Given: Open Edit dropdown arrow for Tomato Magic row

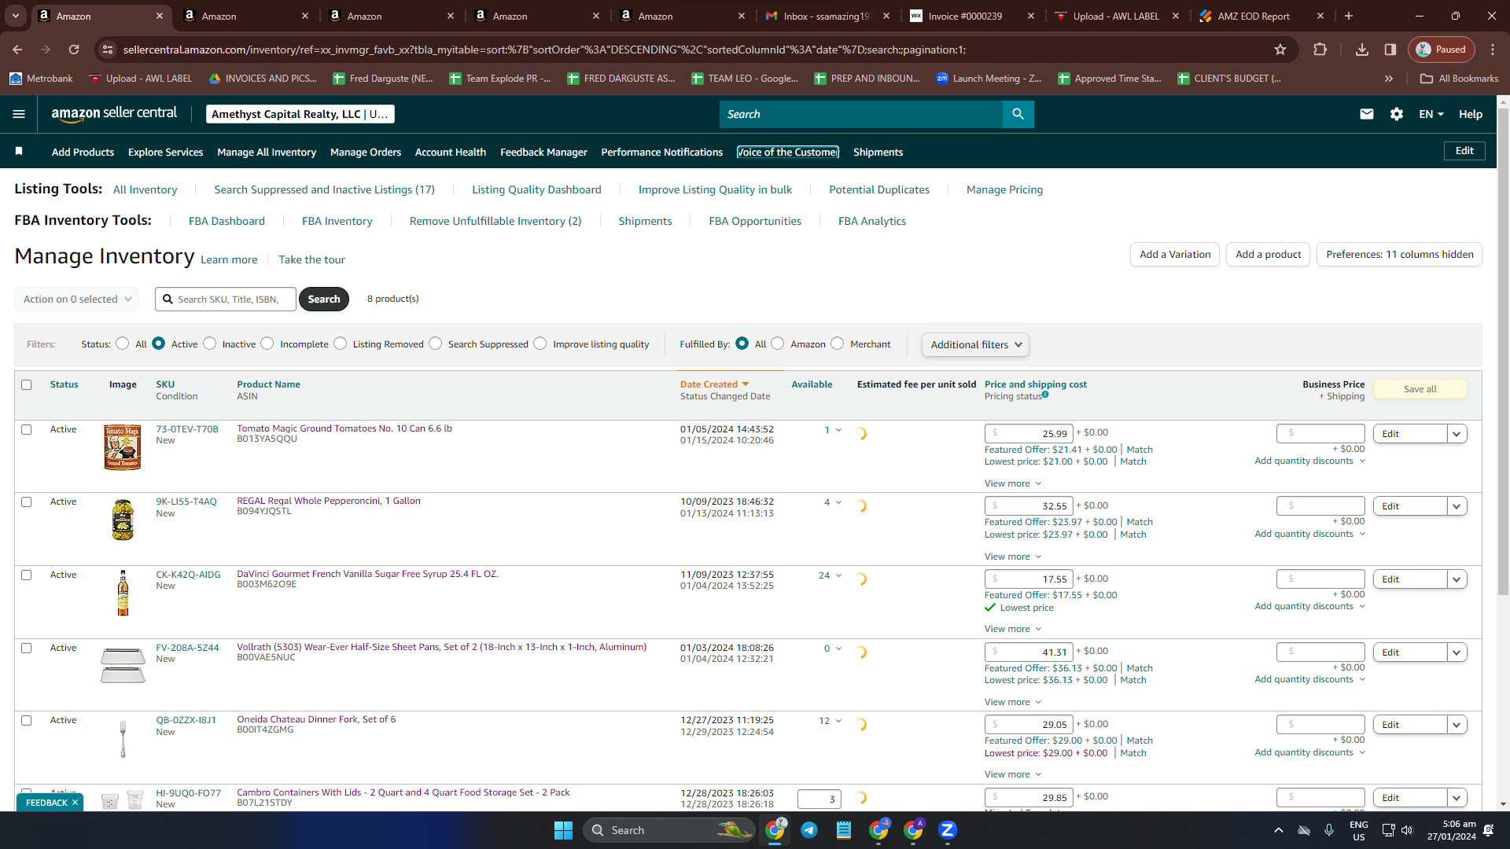Looking at the screenshot, I should (1457, 434).
